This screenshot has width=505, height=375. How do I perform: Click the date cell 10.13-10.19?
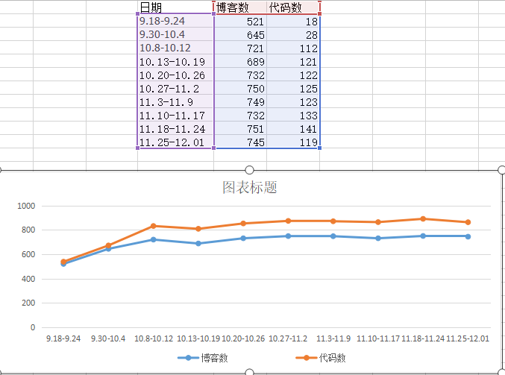pos(175,61)
